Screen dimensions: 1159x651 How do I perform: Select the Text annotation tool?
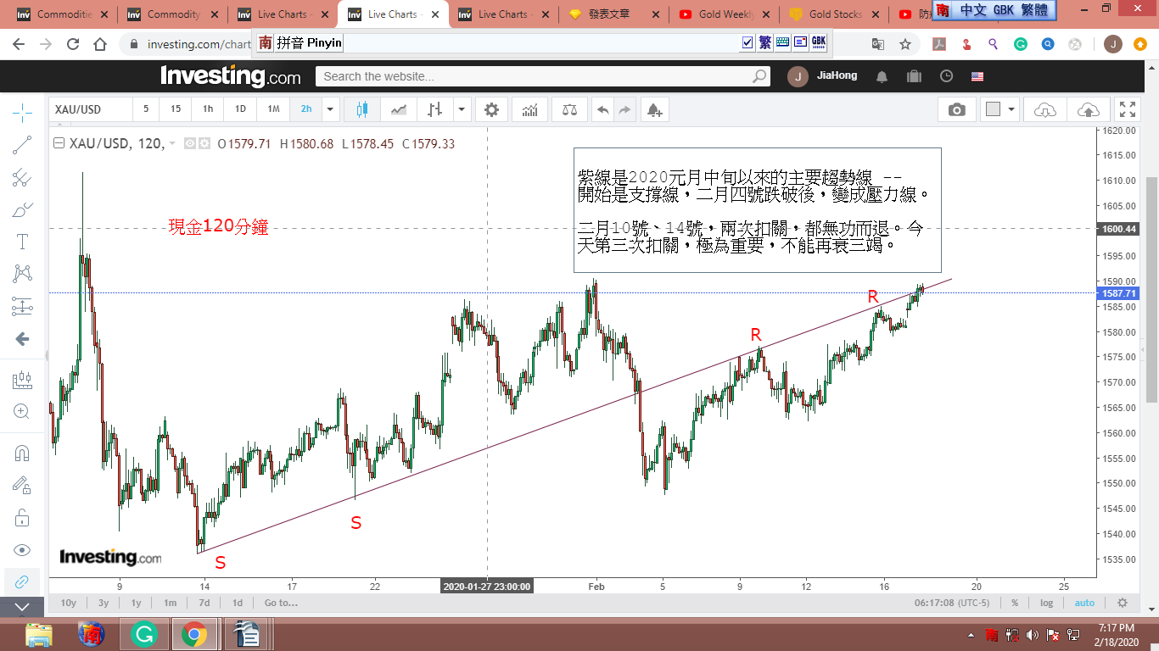click(x=22, y=242)
